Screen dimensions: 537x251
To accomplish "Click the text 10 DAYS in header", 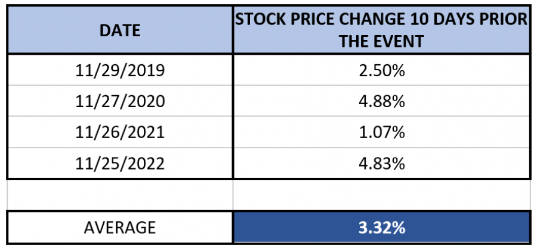I will 439,19.
